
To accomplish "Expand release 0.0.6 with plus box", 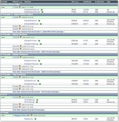I will (x=14, y=29).
